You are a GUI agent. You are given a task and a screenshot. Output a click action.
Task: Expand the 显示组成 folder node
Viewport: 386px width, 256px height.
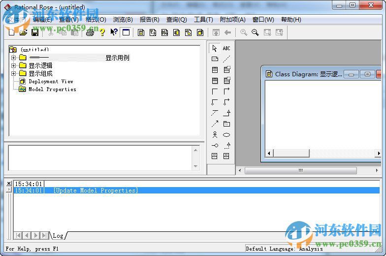pyautogui.click(x=14, y=74)
